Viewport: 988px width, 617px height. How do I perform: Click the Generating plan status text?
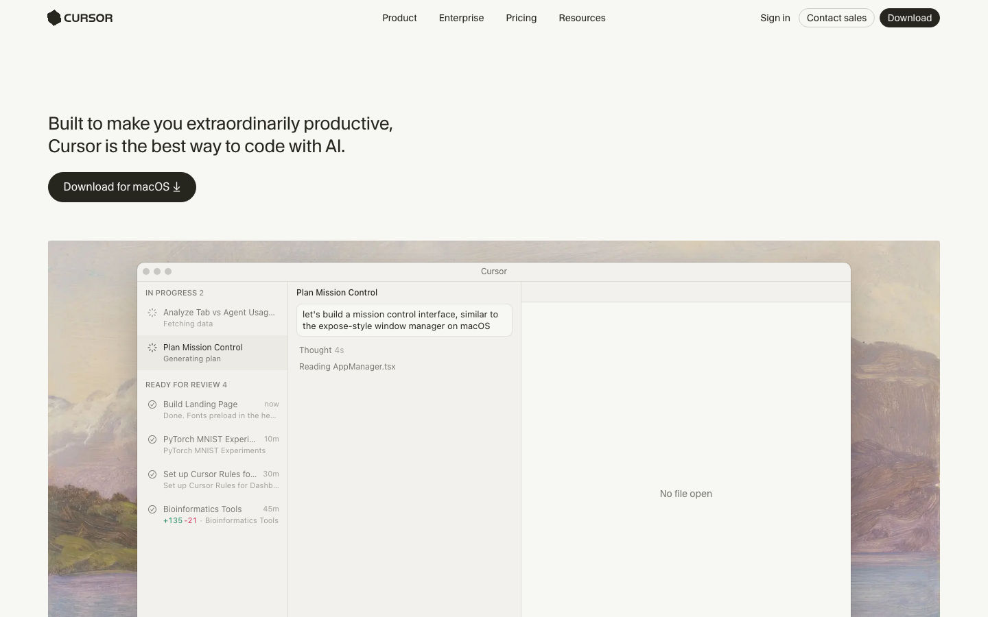point(192,359)
